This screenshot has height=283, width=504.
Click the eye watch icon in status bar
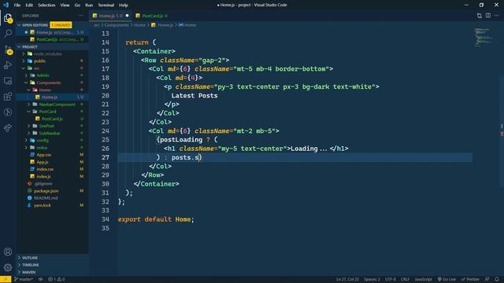[x=40, y=280]
